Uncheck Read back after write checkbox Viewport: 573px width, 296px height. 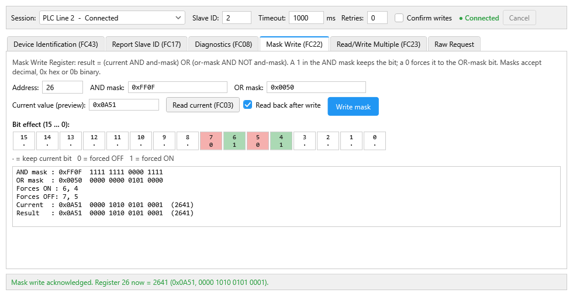pyautogui.click(x=248, y=105)
